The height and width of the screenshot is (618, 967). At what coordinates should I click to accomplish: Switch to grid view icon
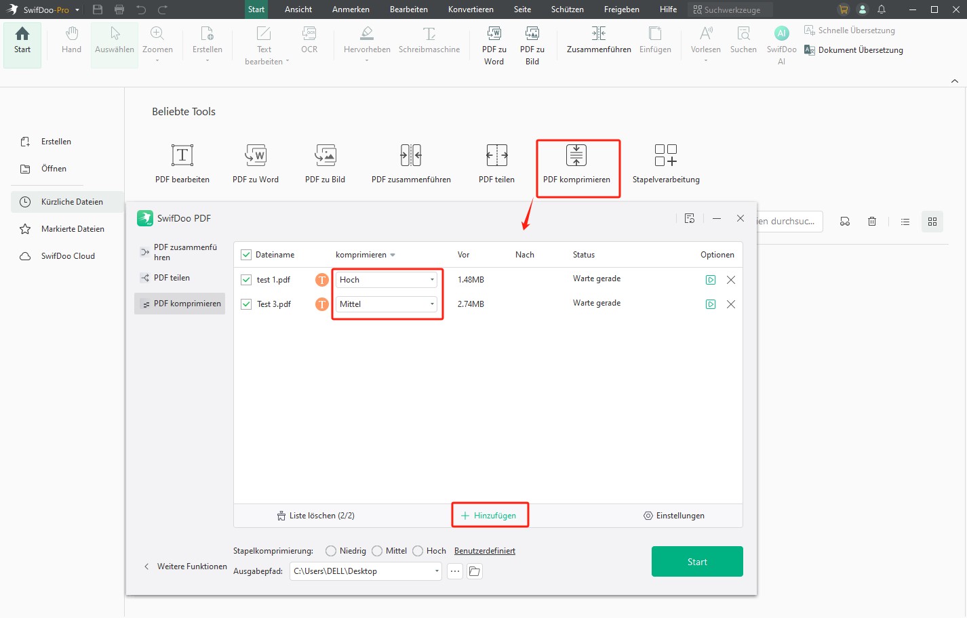pyautogui.click(x=932, y=222)
